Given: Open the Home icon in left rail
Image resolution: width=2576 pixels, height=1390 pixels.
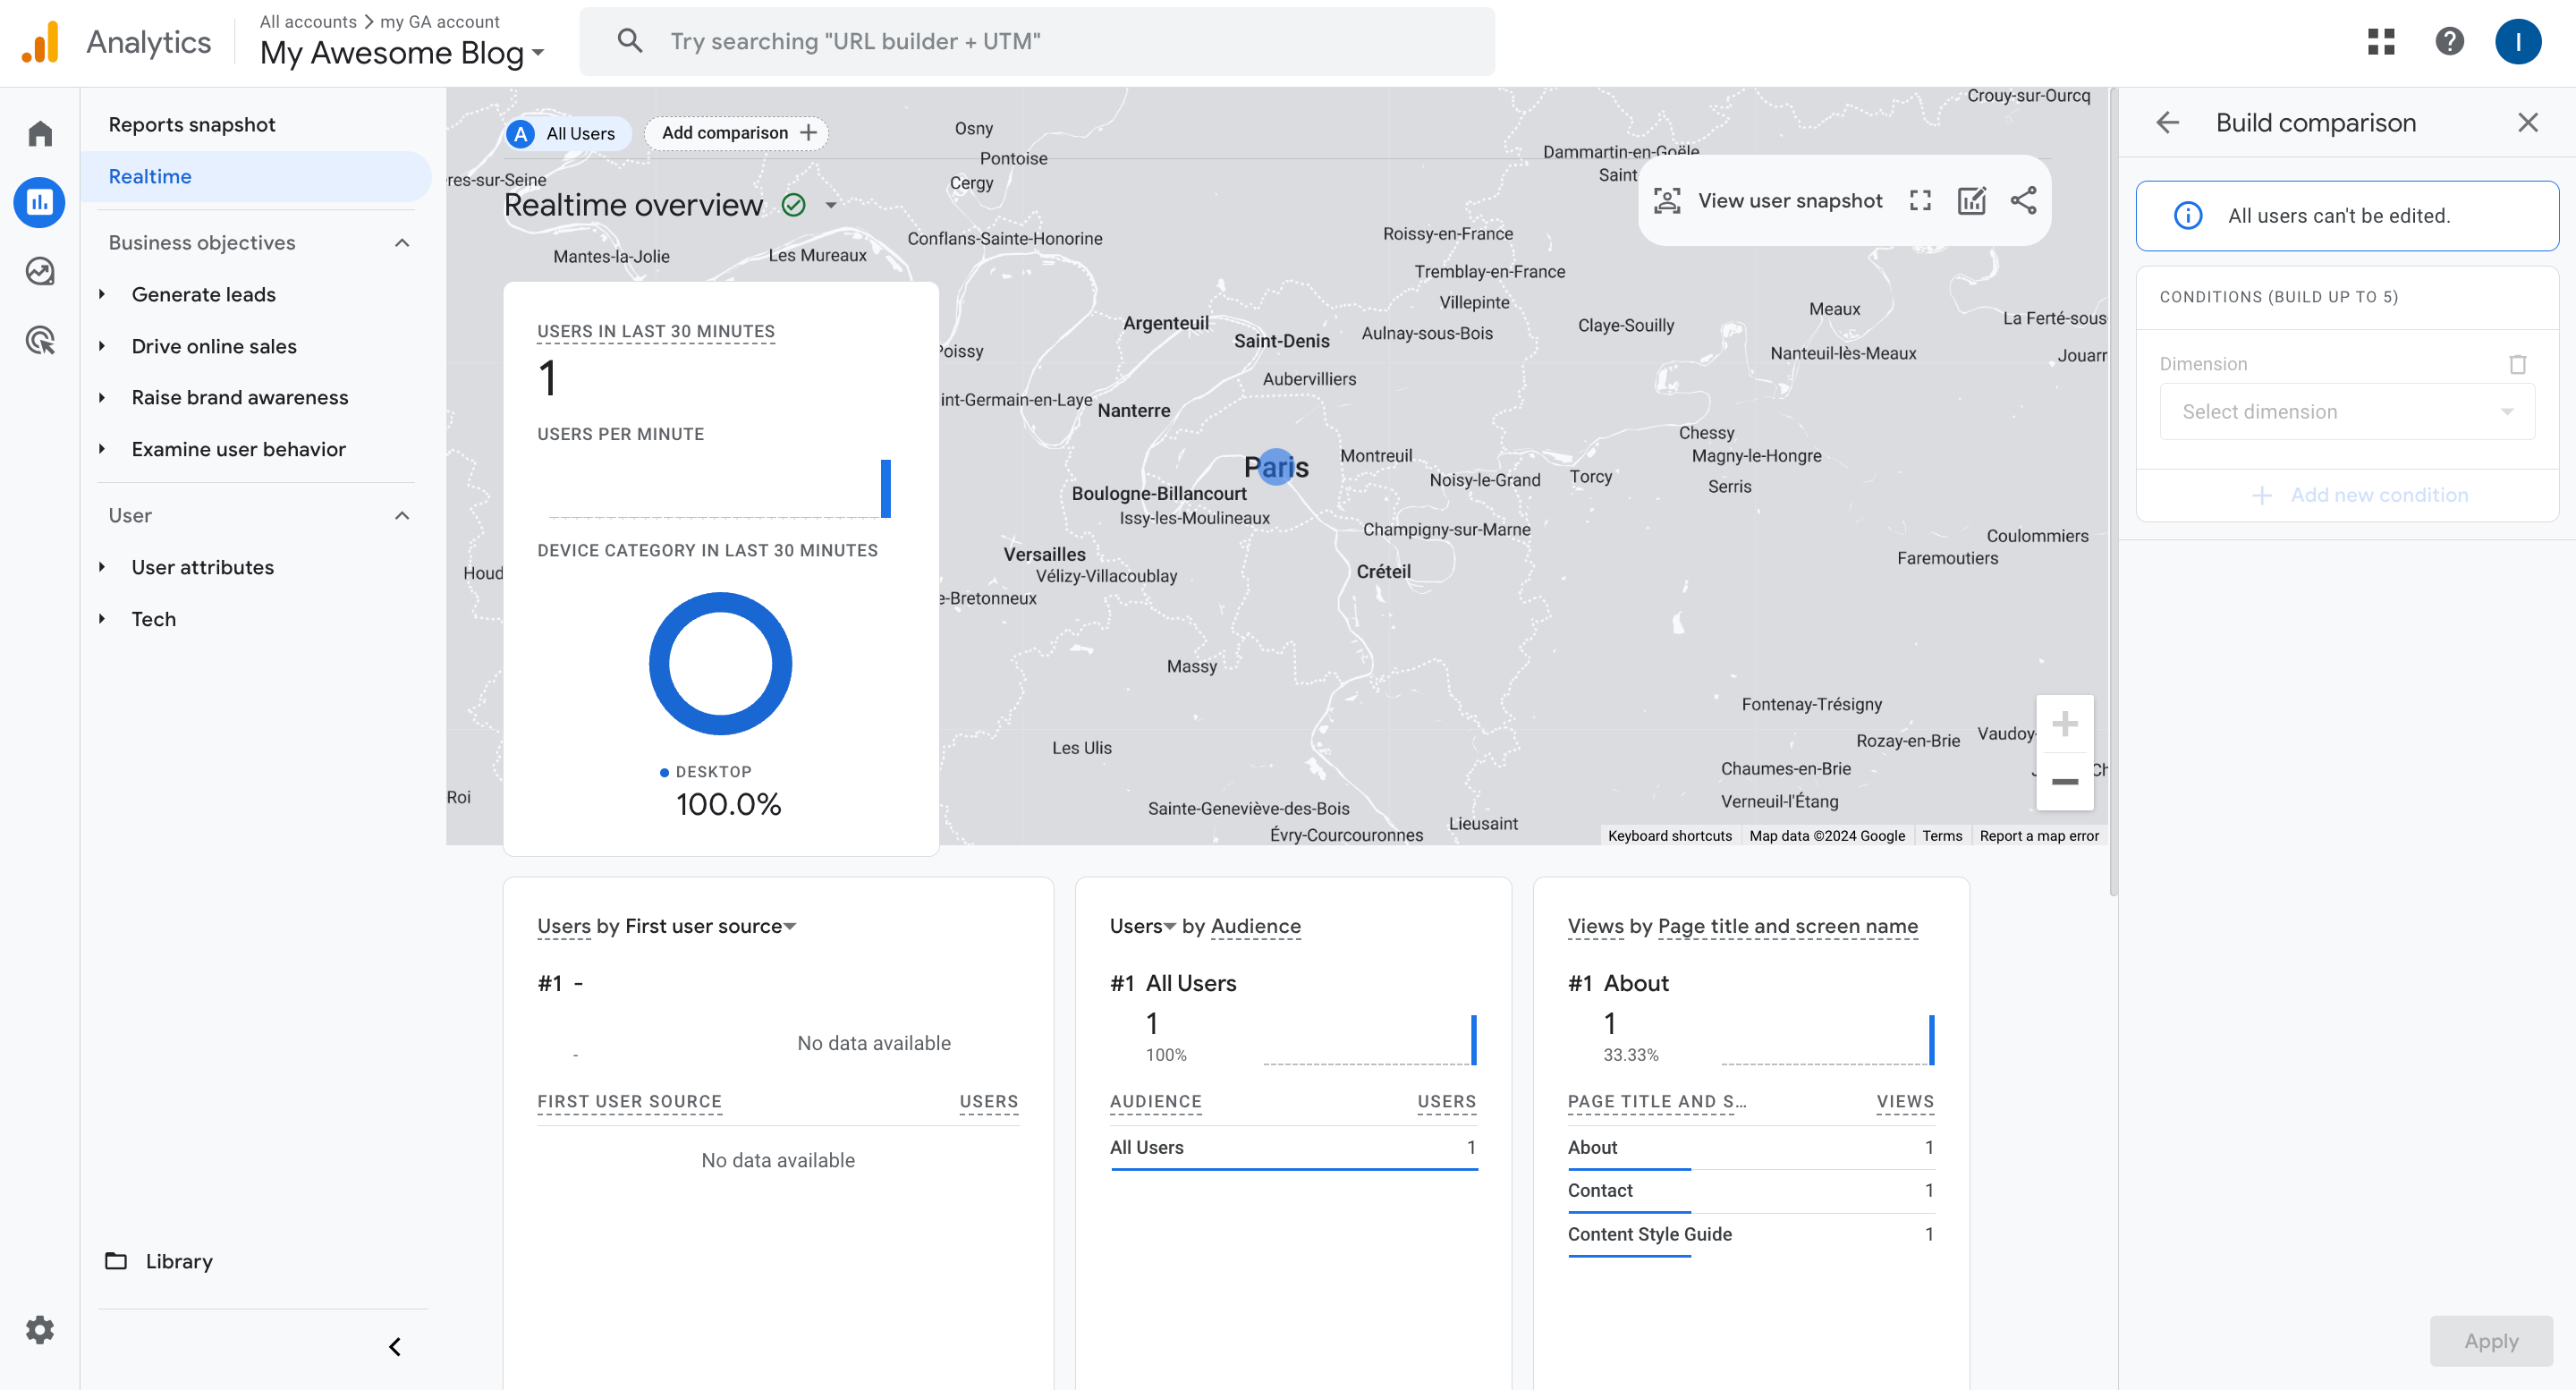Looking at the screenshot, I should pyautogui.click(x=40, y=133).
